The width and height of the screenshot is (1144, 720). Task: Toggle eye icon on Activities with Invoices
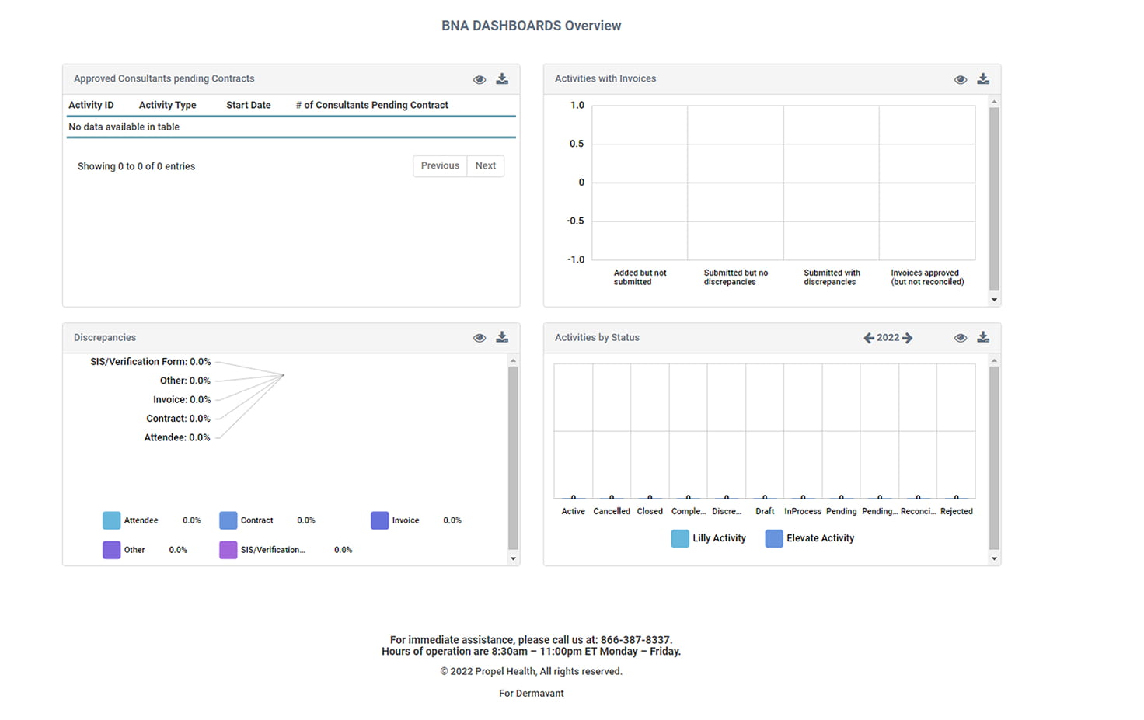[961, 79]
